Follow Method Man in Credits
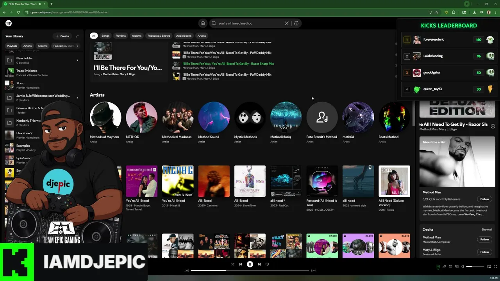This screenshot has width=500, height=281. point(484,239)
